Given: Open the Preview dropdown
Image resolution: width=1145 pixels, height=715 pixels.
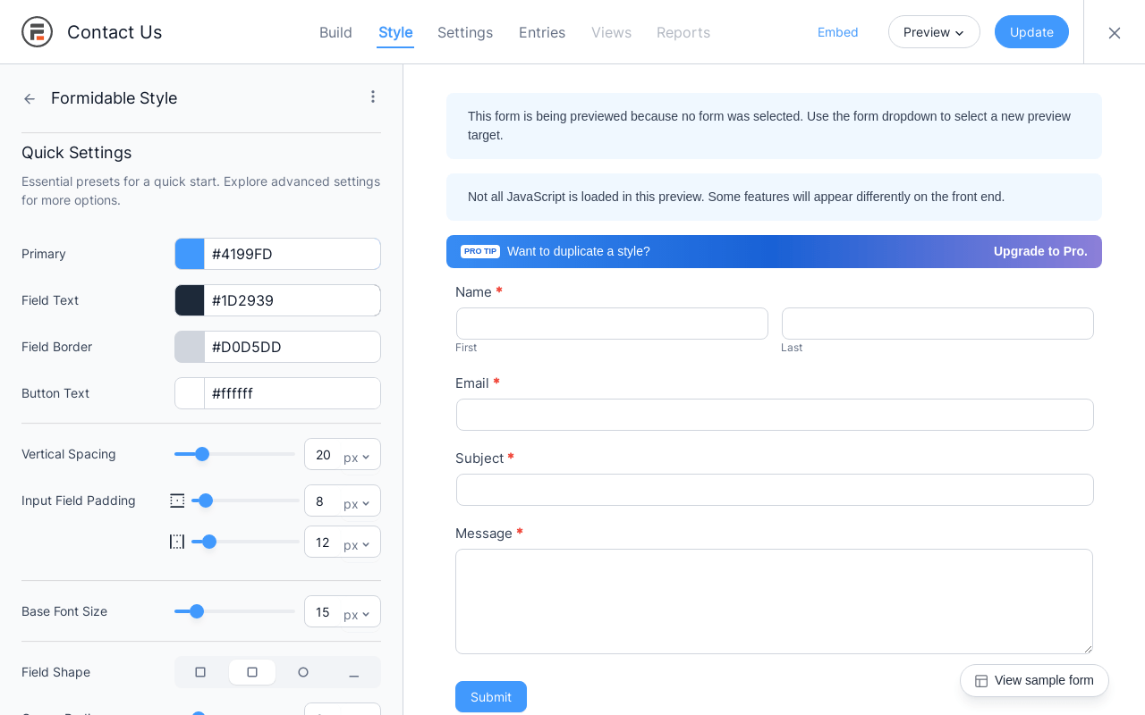Looking at the screenshot, I should [x=934, y=32].
